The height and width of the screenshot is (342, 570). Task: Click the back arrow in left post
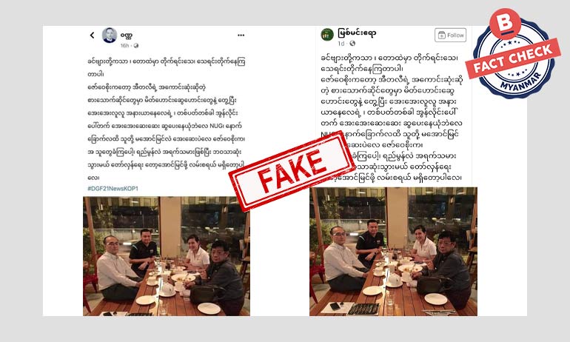click(x=92, y=36)
